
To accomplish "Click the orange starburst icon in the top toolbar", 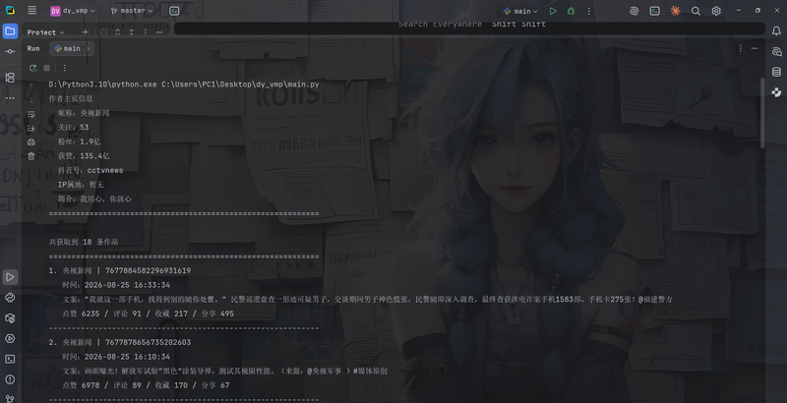I will coord(675,11).
